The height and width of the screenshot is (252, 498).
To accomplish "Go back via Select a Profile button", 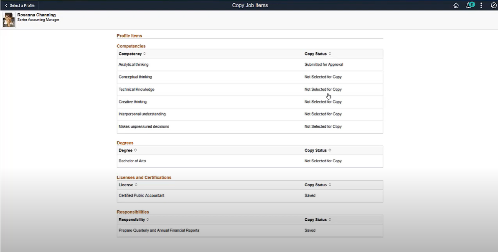I will (x=20, y=5).
